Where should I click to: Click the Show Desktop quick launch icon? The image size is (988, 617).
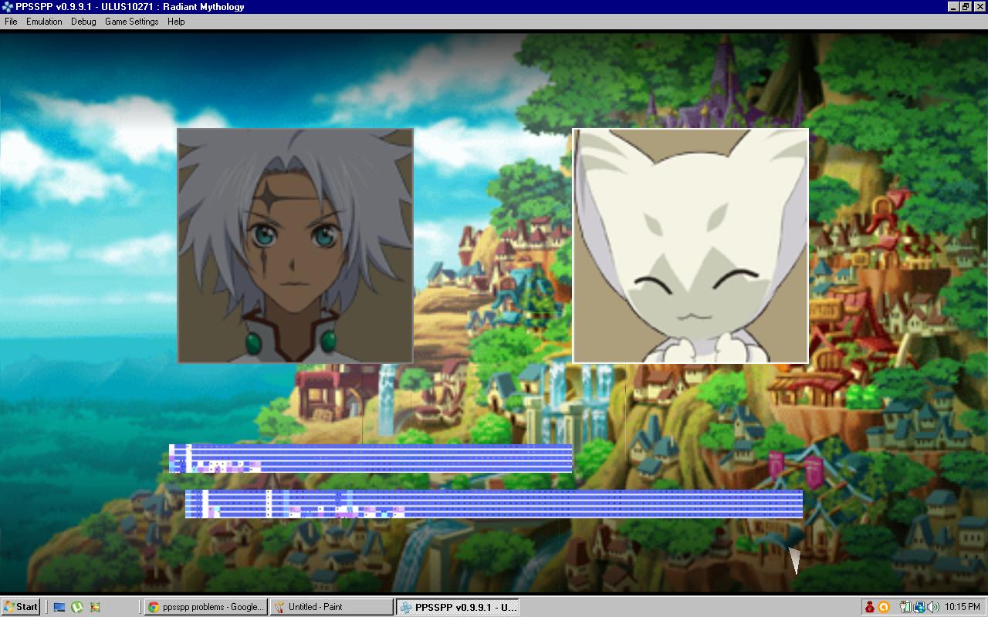click(59, 607)
